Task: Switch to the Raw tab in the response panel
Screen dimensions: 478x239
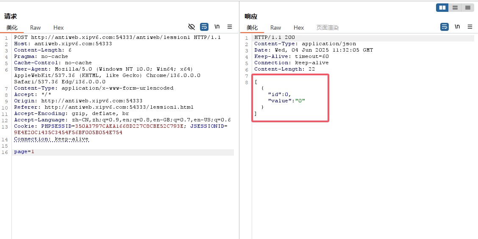Action: (x=275, y=27)
